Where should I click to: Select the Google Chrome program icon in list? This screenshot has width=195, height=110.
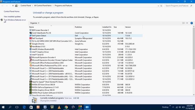click(30, 44)
